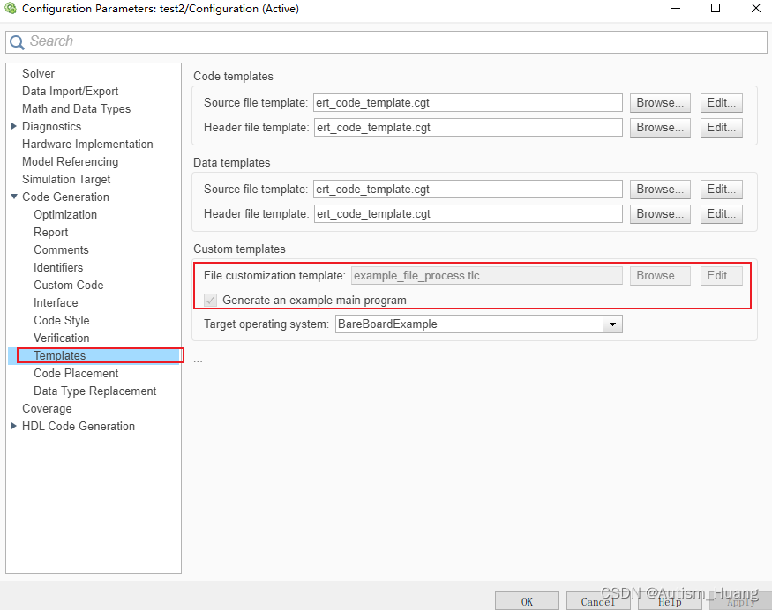Select HDL Code Generation category
772x610 pixels.
[x=79, y=426]
